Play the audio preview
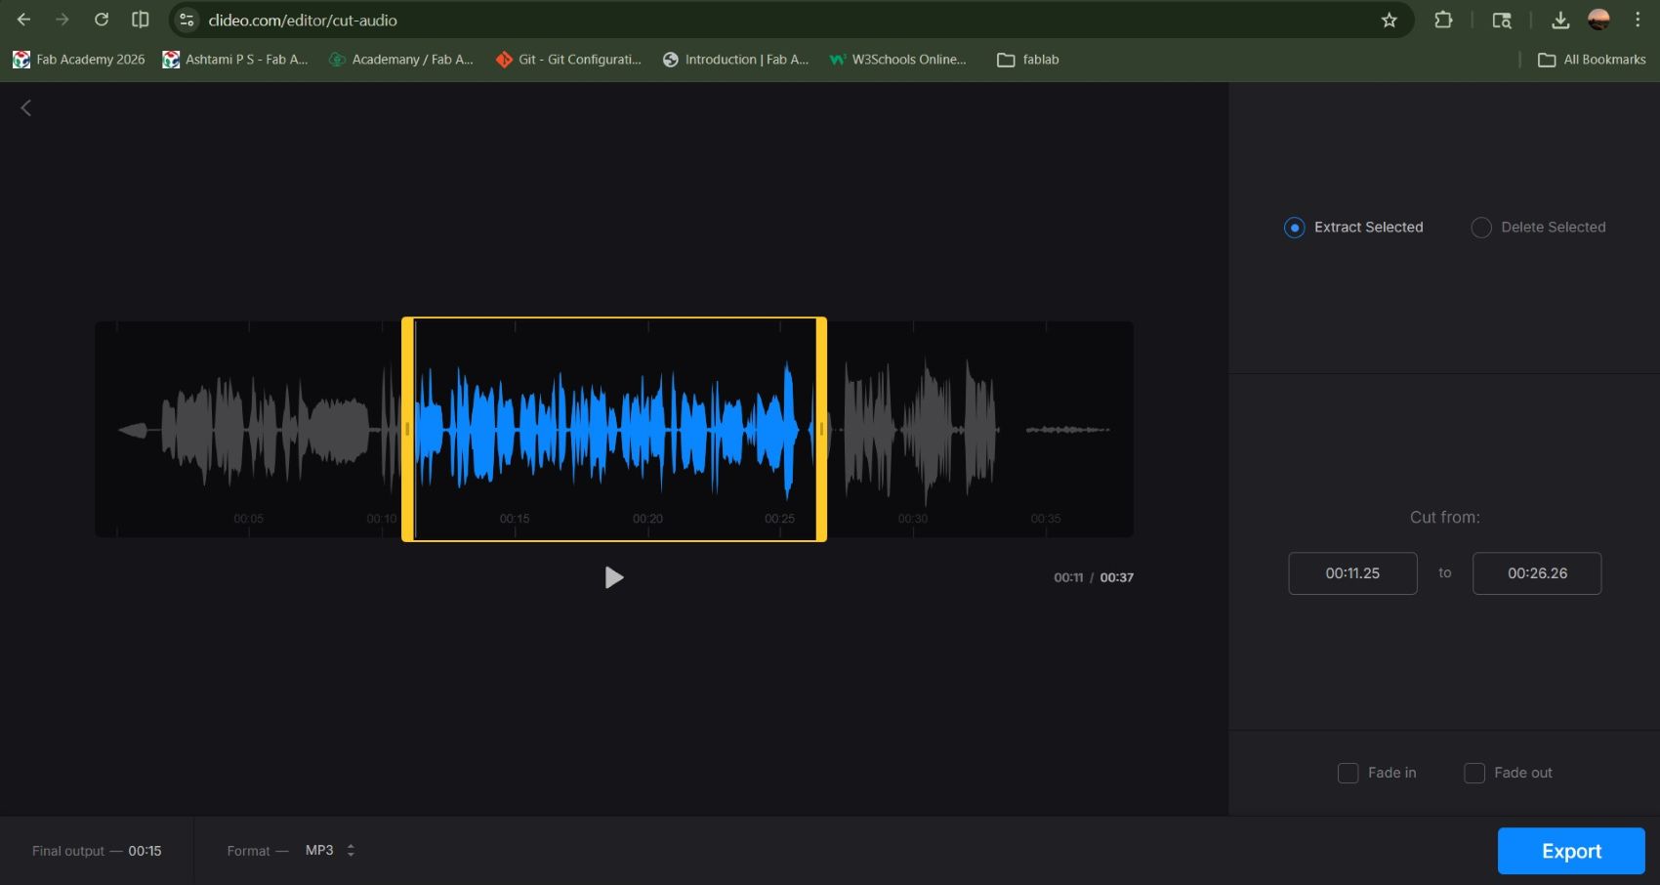Image resolution: width=1660 pixels, height=885 pixels. coord(613,577)
